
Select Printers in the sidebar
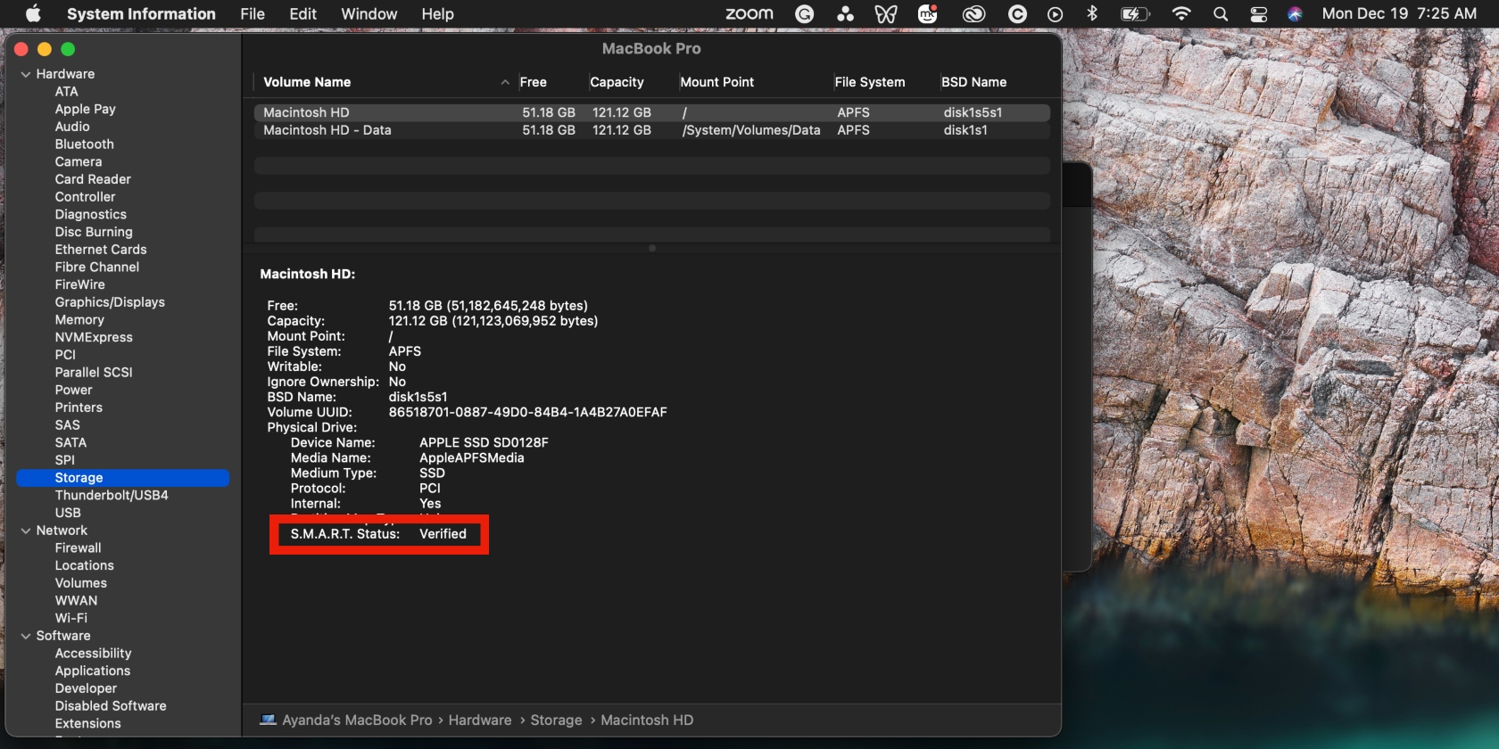coord(79,407)
